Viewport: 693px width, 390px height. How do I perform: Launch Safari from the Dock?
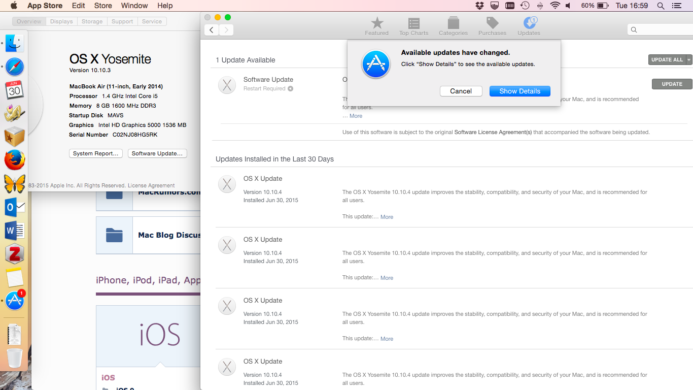[15, 67]
